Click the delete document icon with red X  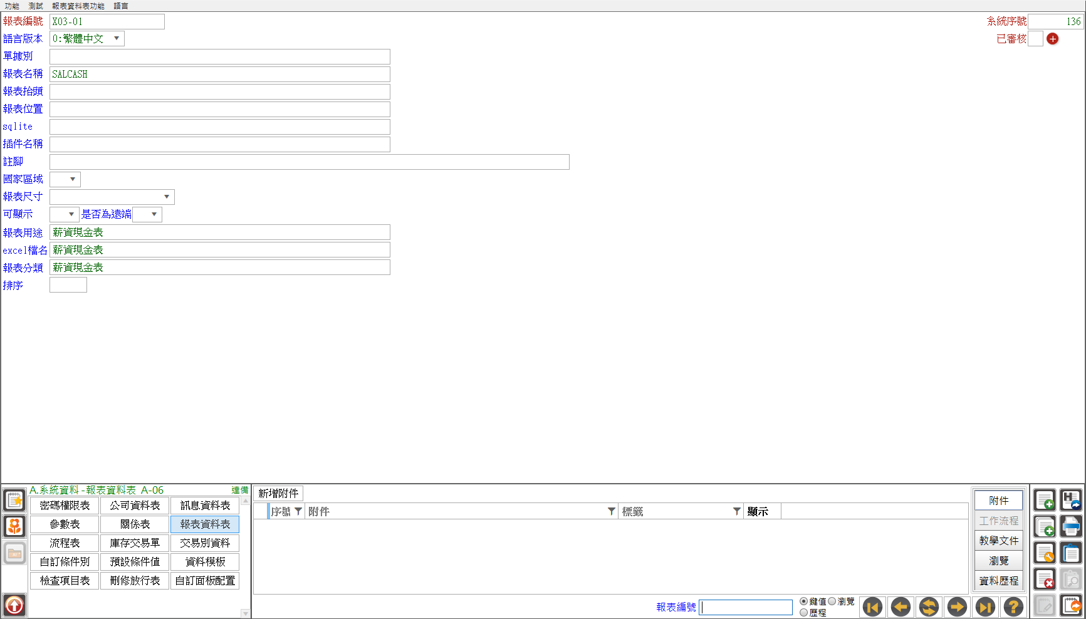coord(1045,580)
